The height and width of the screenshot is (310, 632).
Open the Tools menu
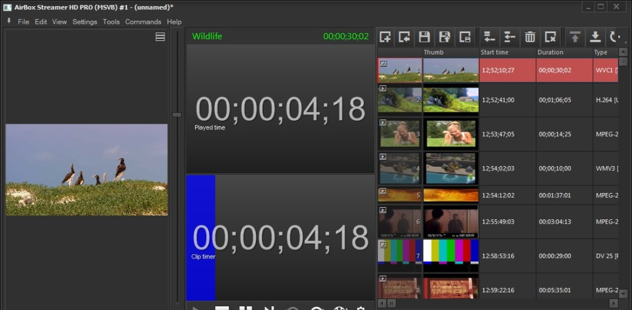pos(111,21)
